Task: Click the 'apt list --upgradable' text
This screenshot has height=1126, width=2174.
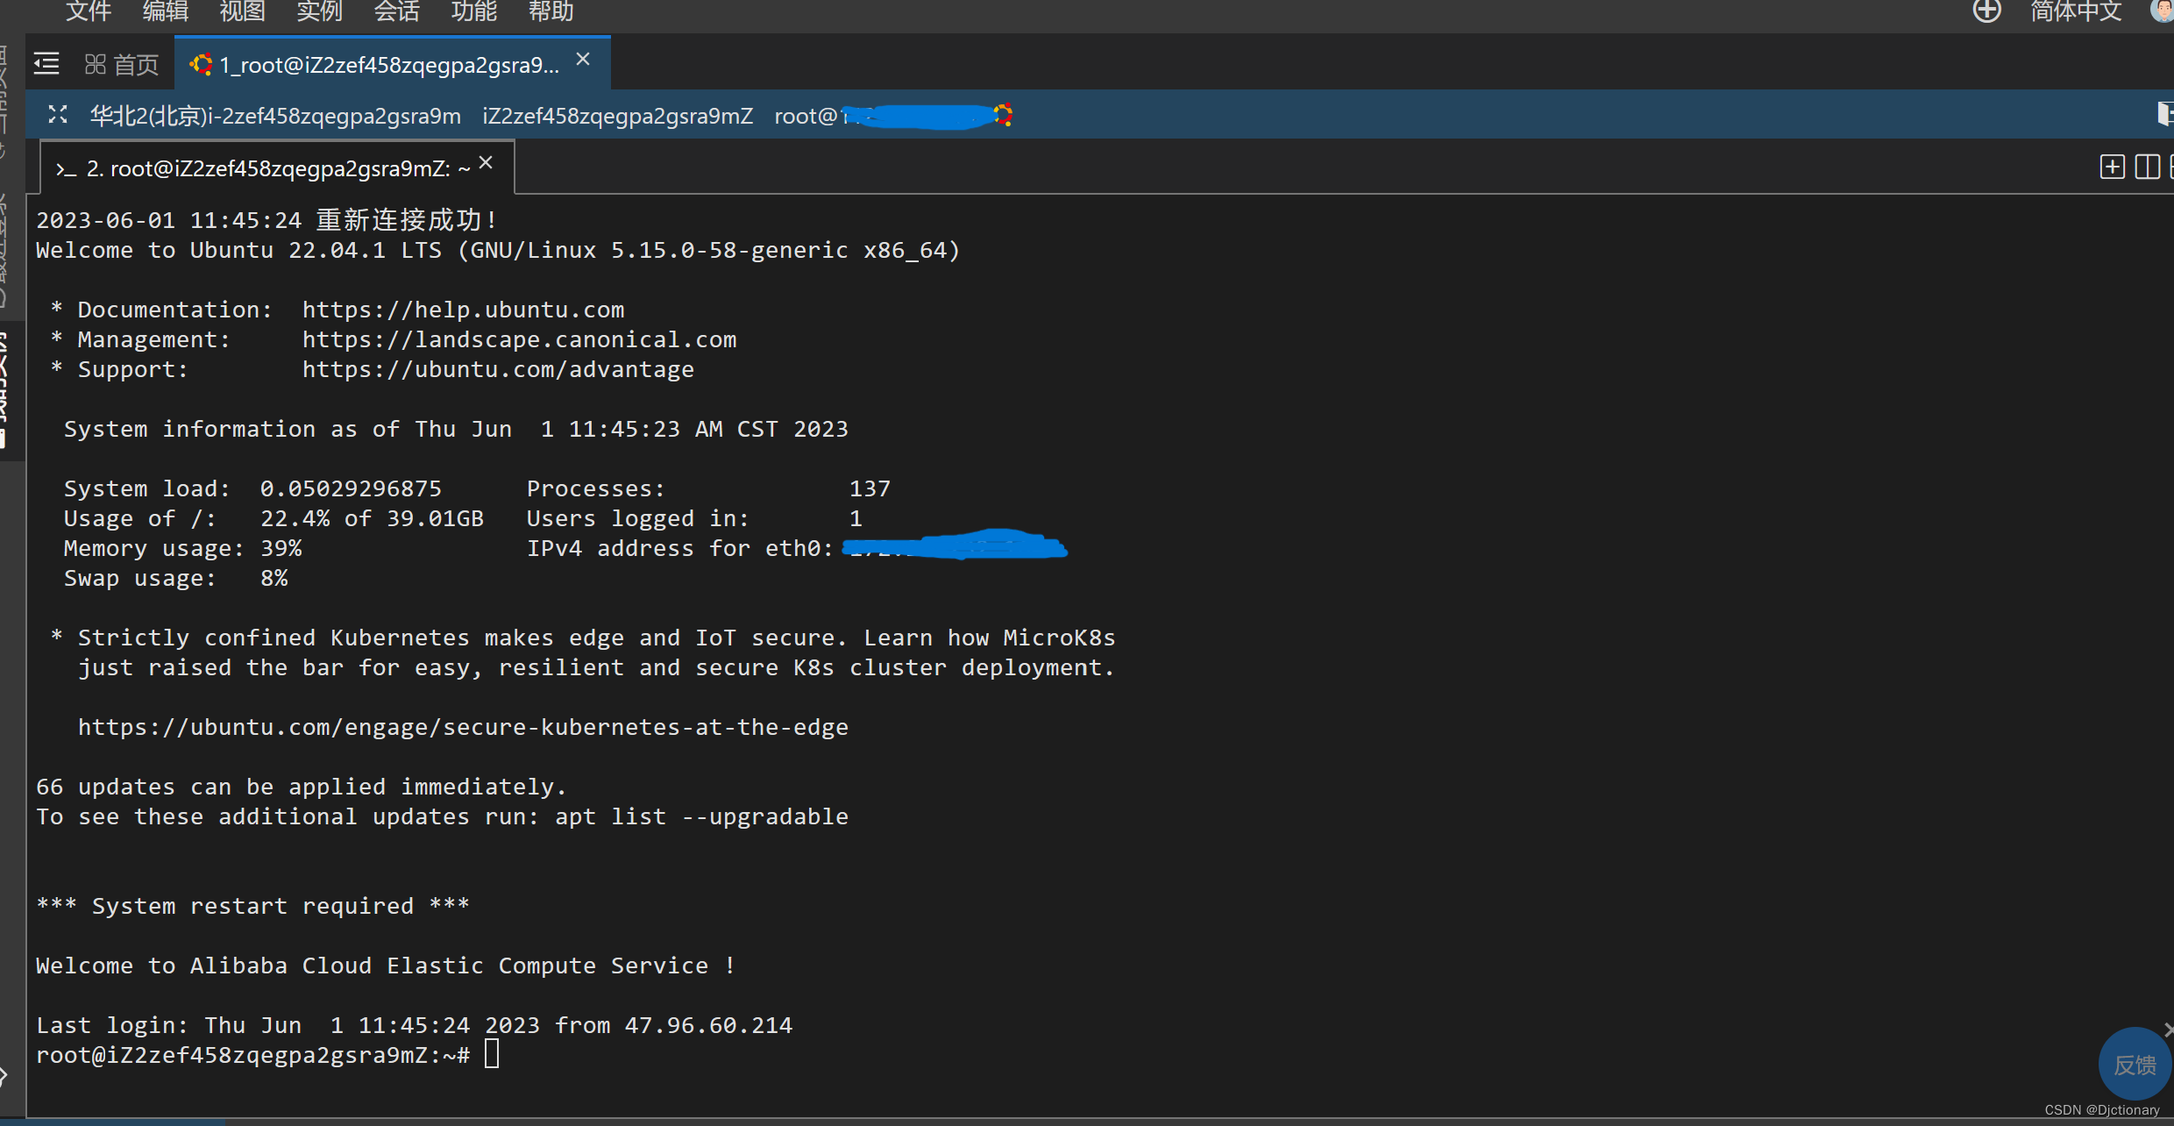Action: coord(702,816)
